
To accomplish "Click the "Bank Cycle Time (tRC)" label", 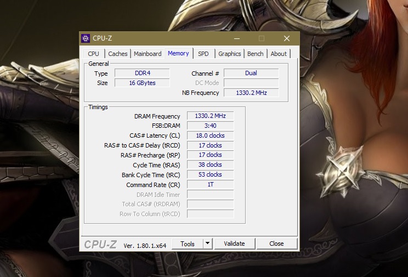I will coord(151,175).
